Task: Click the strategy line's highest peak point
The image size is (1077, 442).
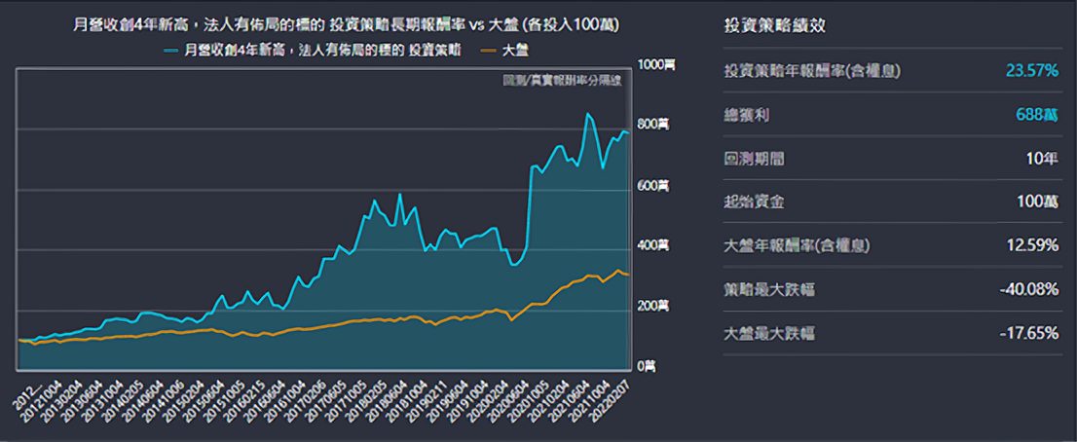Action: click(x=587, y=114)
